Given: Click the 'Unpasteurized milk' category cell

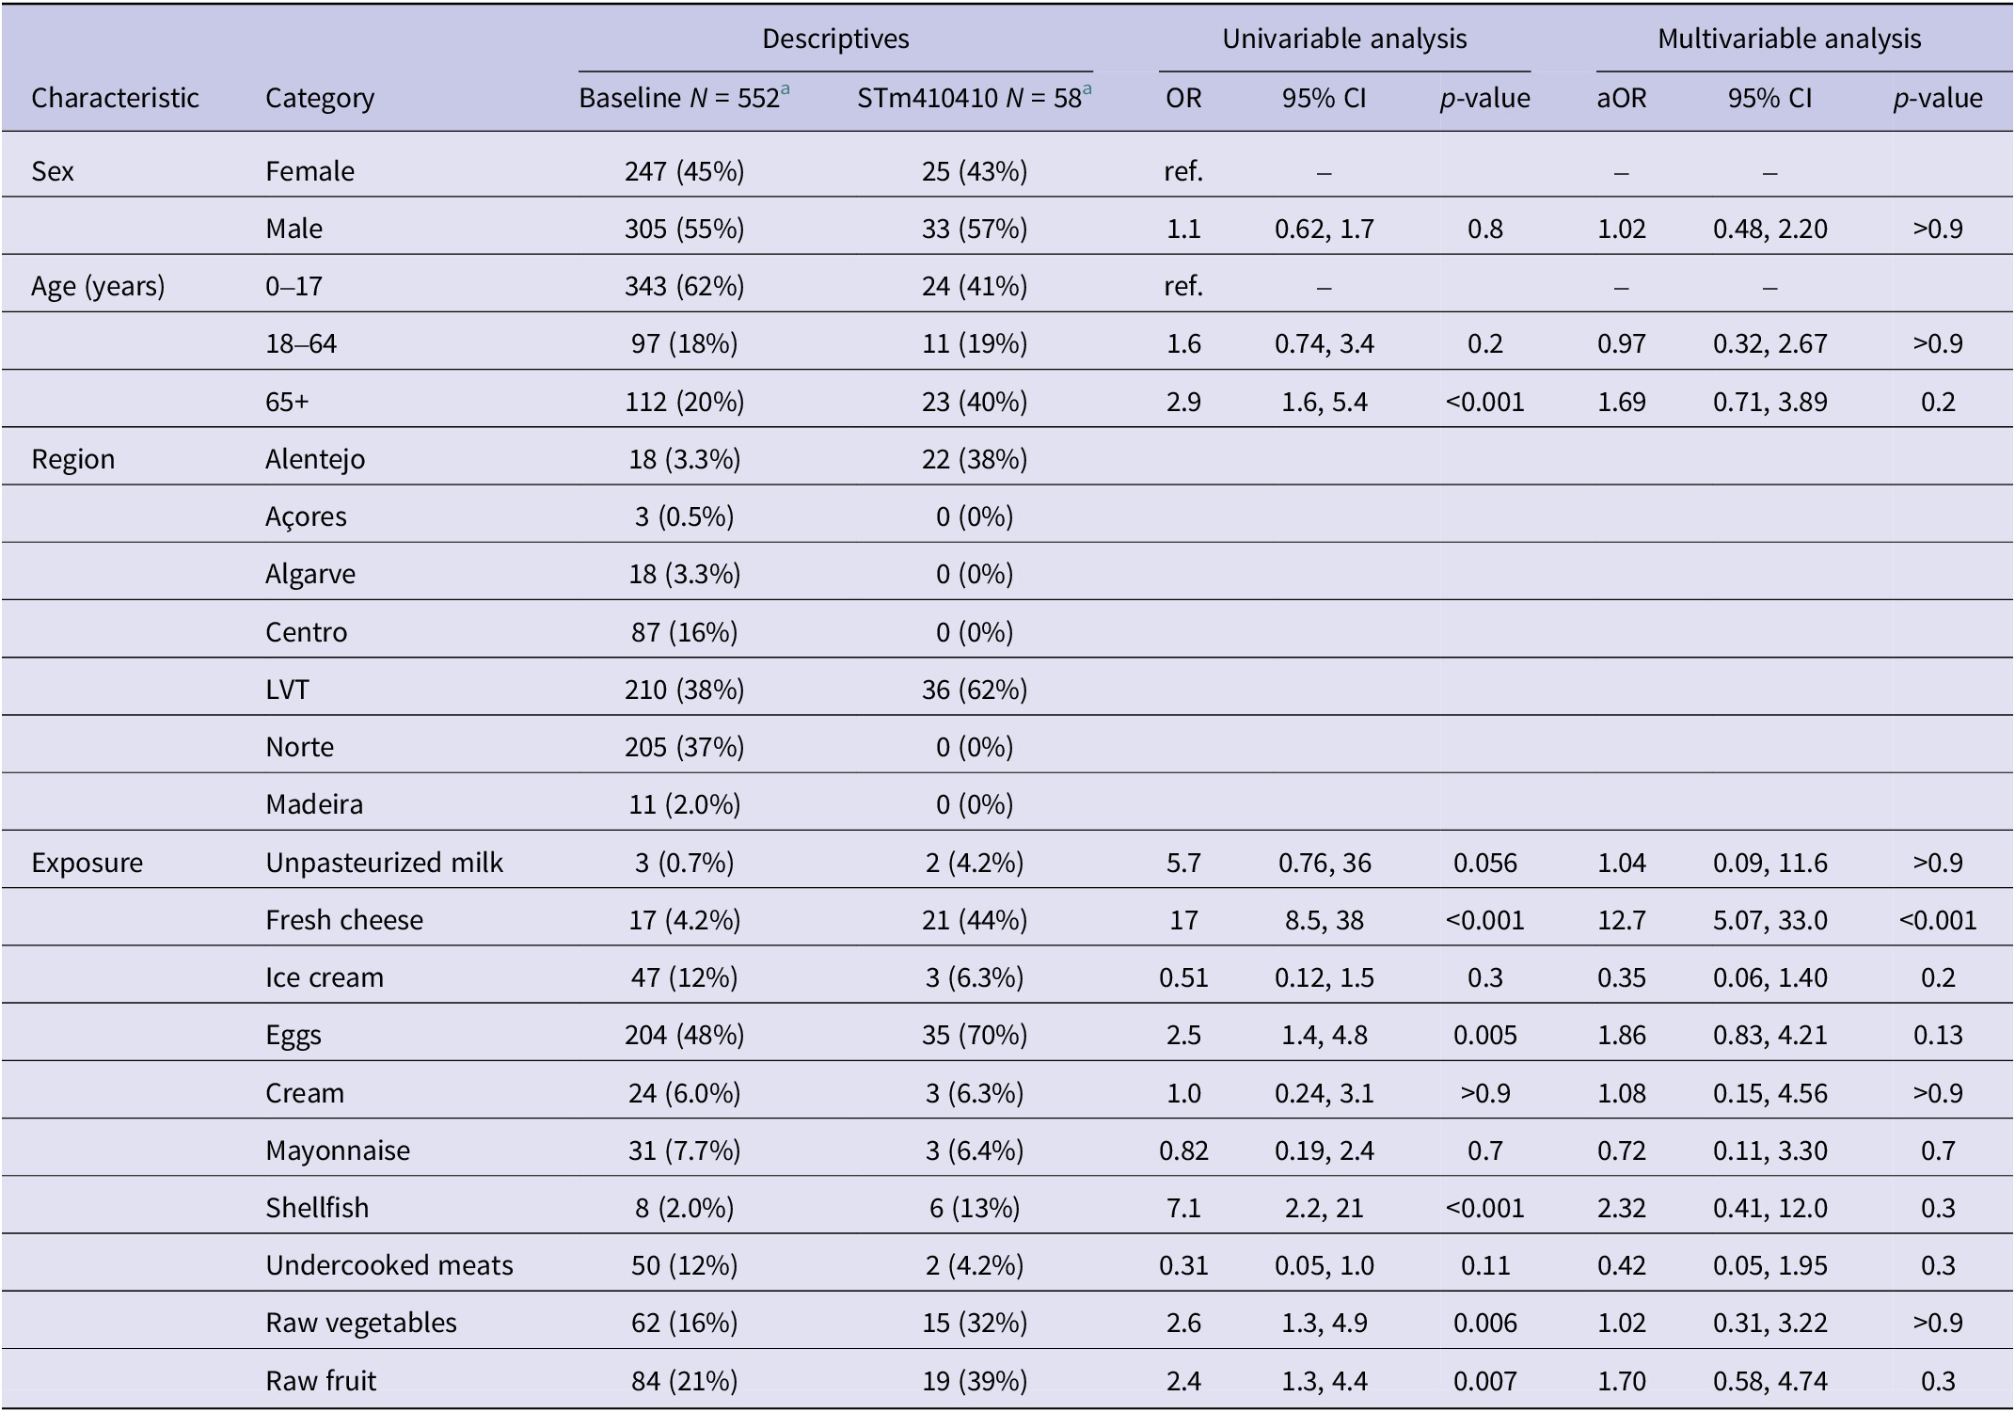Looking at the screenshot, I should [x=384, y=863].
